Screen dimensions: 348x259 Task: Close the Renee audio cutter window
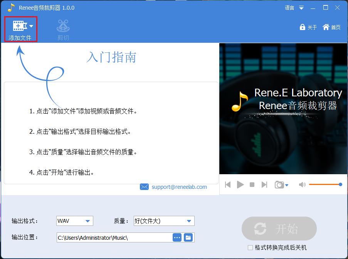(337, 8)
